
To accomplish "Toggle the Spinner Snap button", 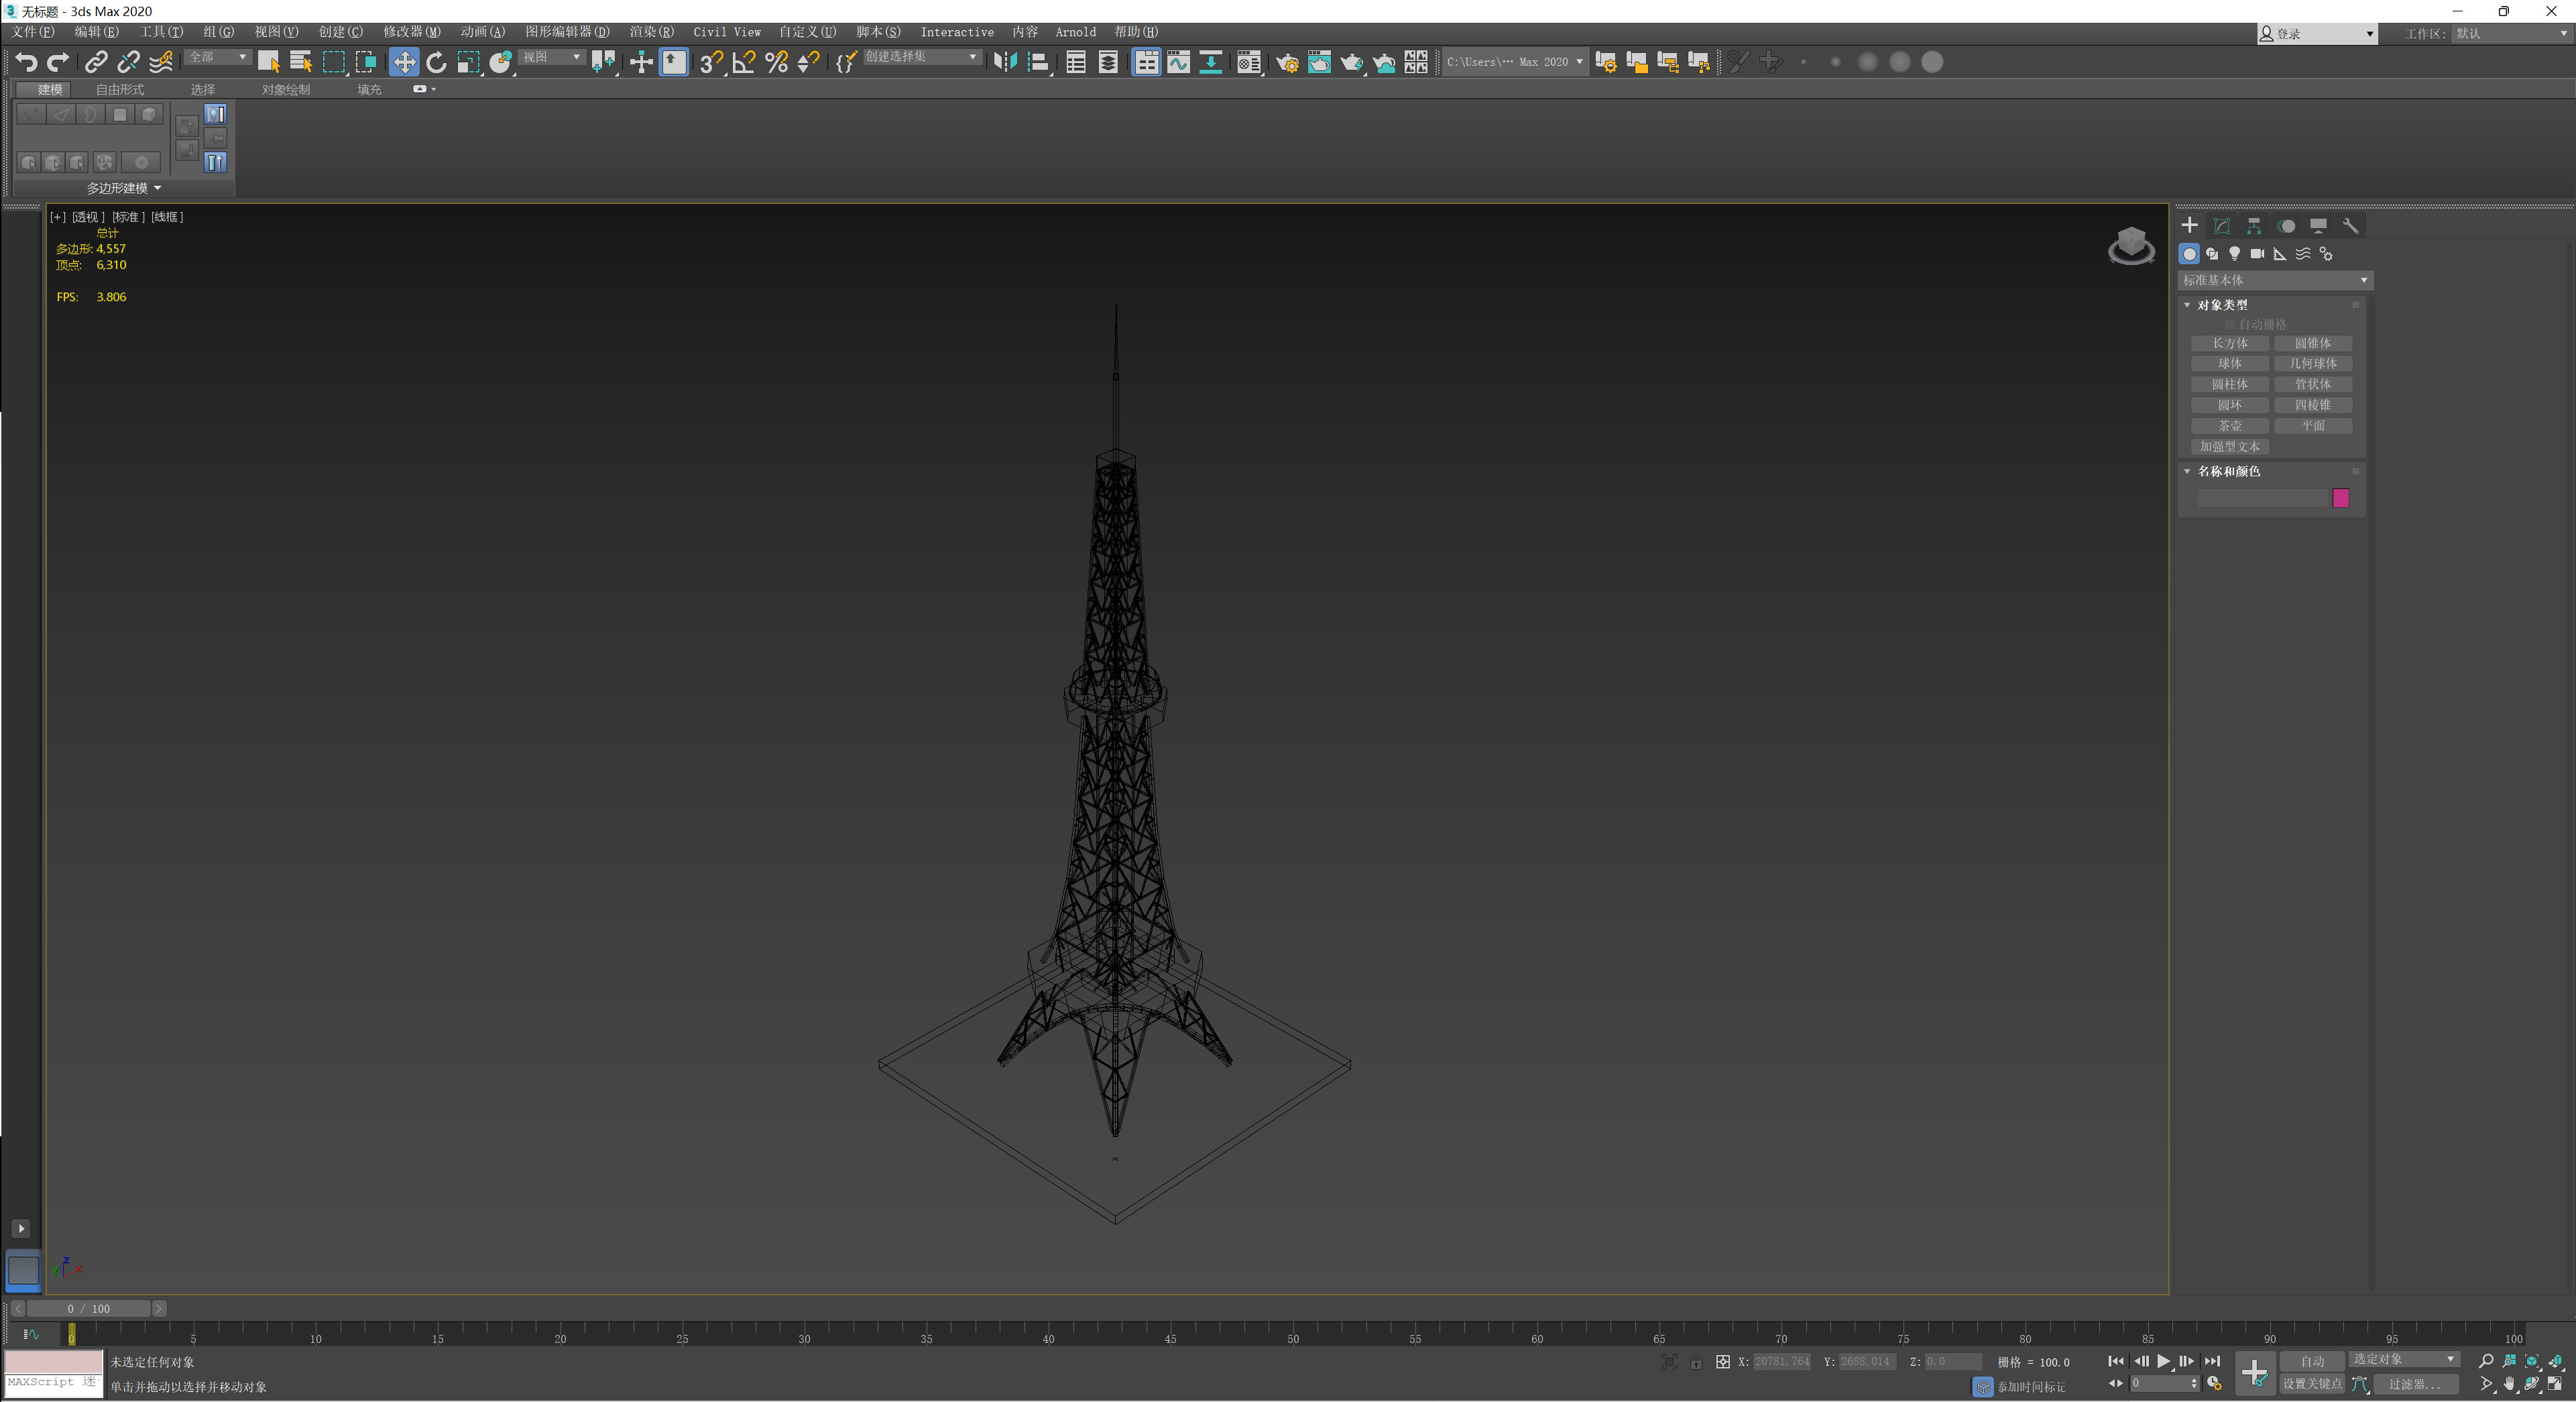I will click(x=808, y=62).
